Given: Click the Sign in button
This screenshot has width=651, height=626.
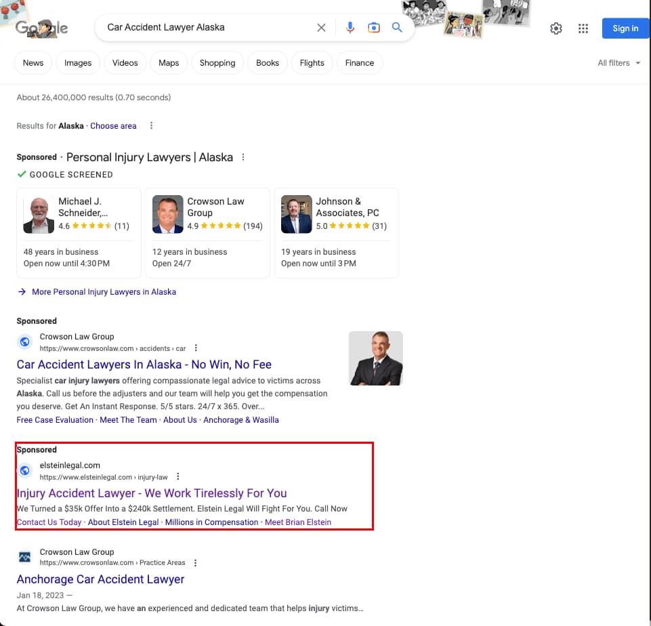Looking at the screenshot, I should click(625, 28).
